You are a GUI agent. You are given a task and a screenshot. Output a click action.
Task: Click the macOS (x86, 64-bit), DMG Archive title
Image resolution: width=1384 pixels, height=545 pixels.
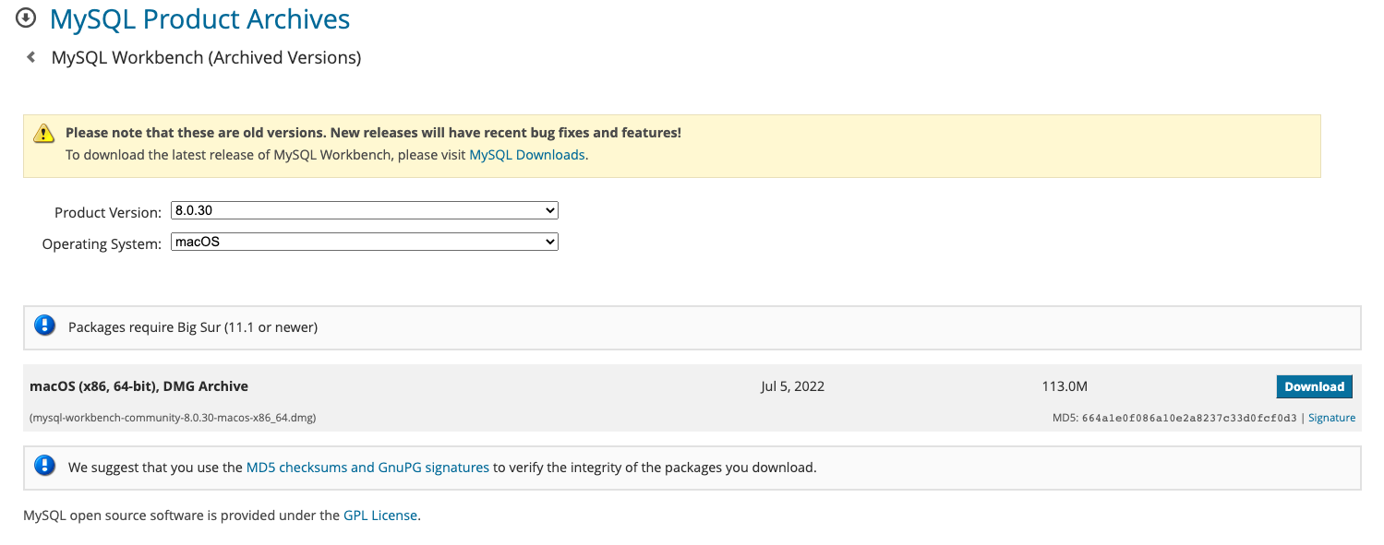click(139, 386)
